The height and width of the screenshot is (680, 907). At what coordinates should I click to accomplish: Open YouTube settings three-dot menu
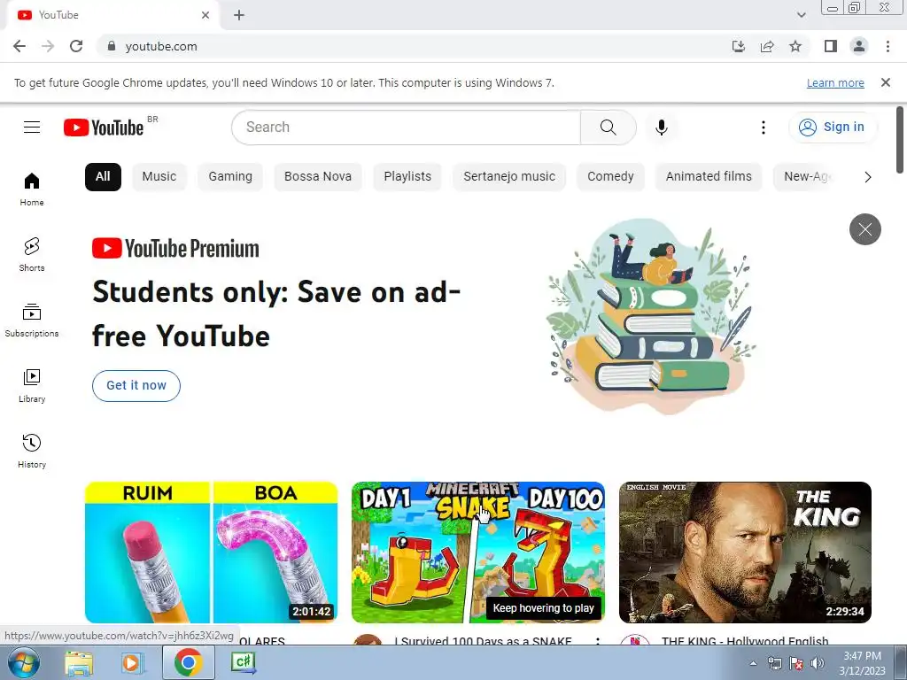(763, 127)
